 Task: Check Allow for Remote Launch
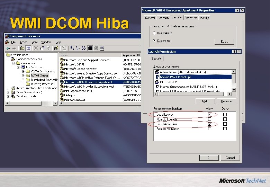pyautogui.click(x=209, y=119)
